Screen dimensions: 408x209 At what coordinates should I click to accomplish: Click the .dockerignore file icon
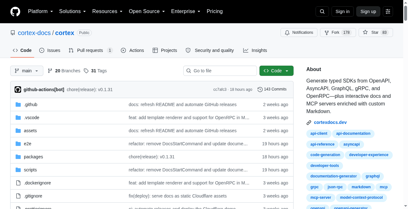point(18,183)
